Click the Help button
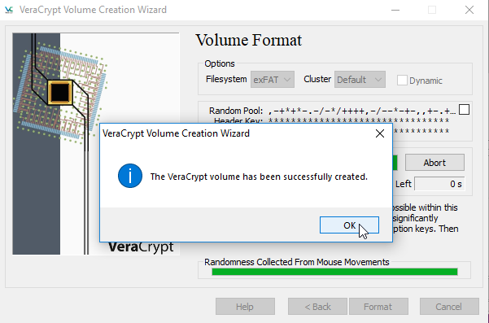Image resolution: width=489 pixels, height=323 pixels. point(245,307)
